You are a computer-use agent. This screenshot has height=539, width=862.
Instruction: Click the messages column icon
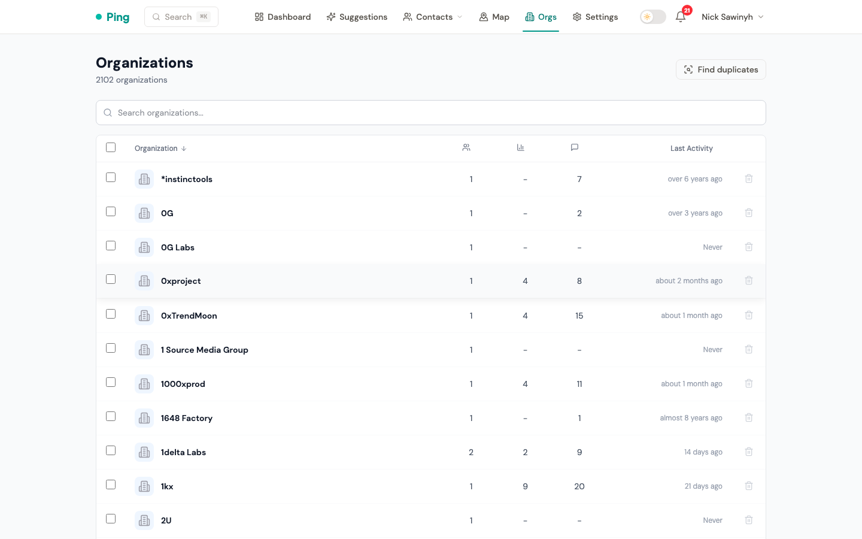[x=575, y=147]
